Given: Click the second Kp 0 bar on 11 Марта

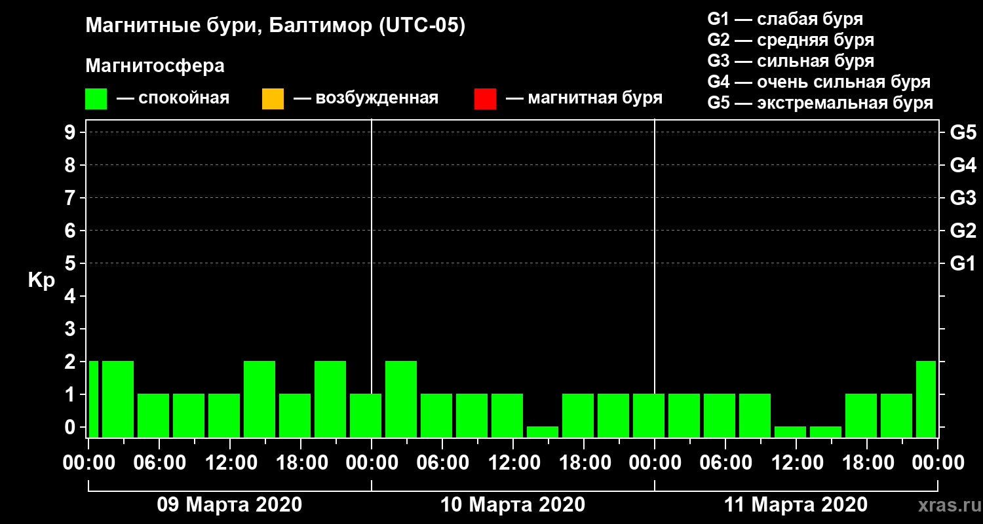Looking at the screenshot, I should click(826, 432).
